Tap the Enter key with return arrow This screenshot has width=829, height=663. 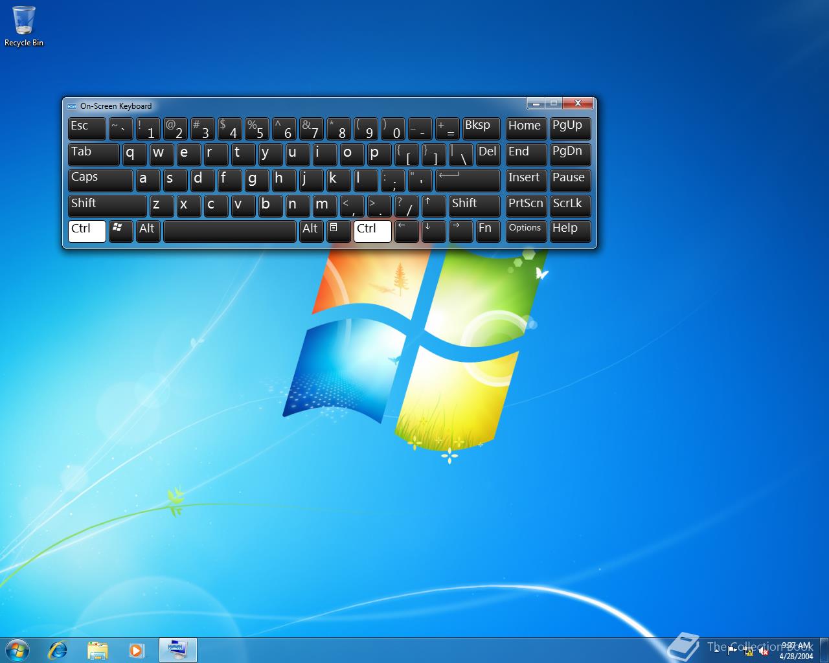468,180
